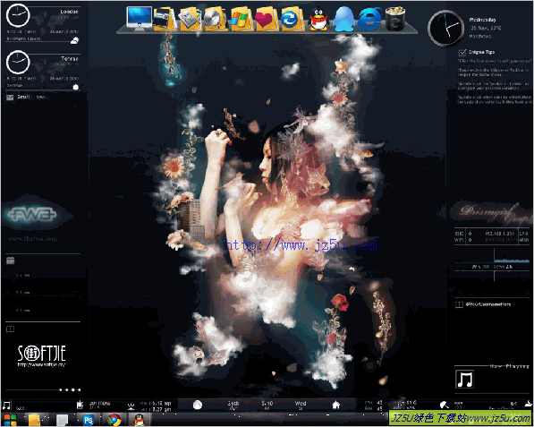Screen dimensions: 534x427
Task: Launch QQ penguin from the dock
Action: coord(318,19)
